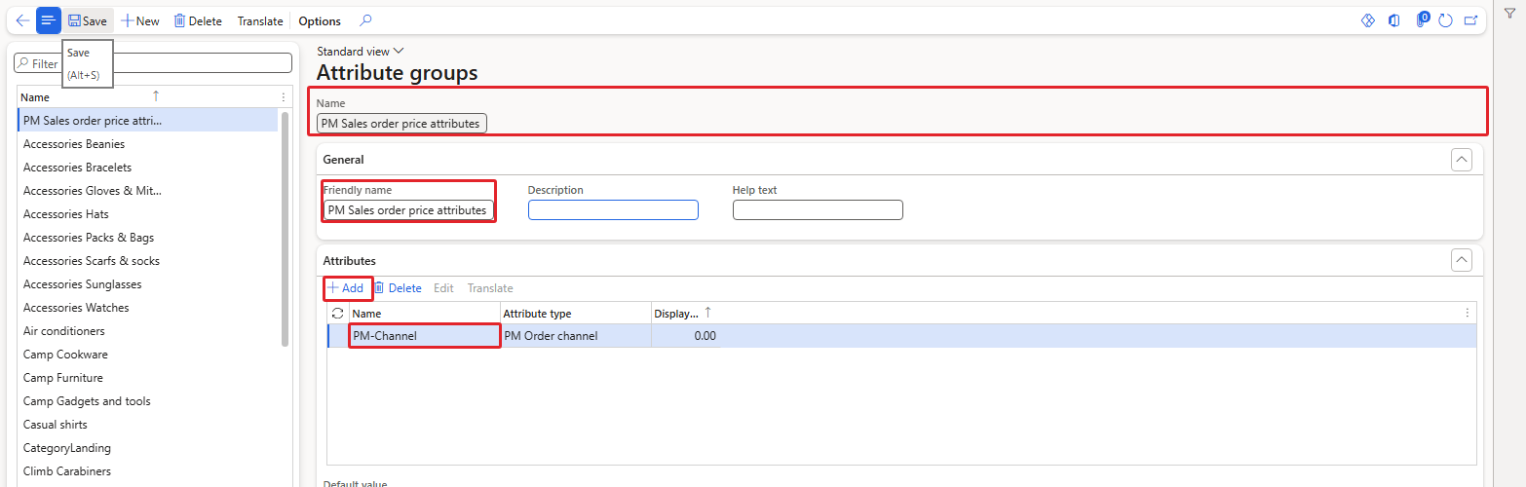Select Casual shirts in list
Viewport: 1526px width, 487px height.
[148, 425]
